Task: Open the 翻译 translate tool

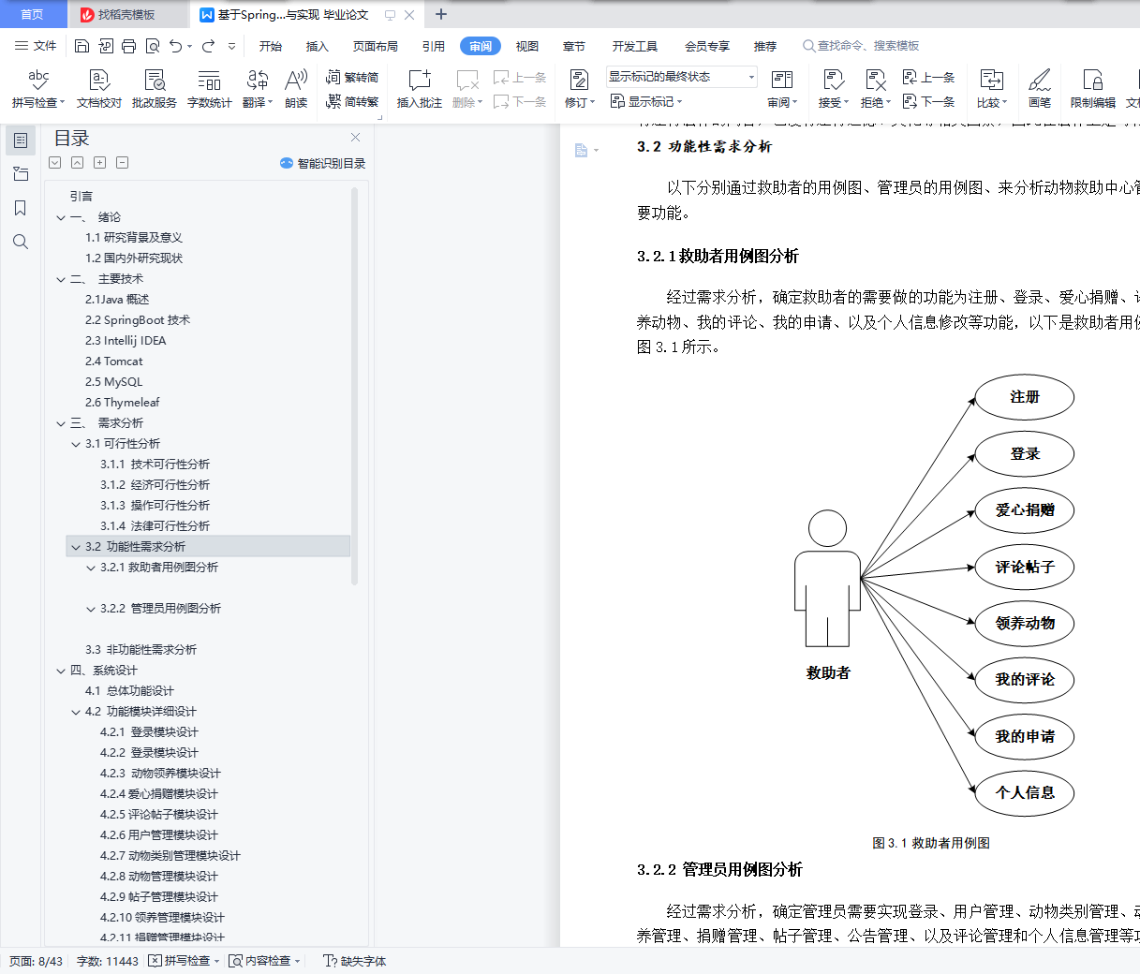Action: point(258,89)
